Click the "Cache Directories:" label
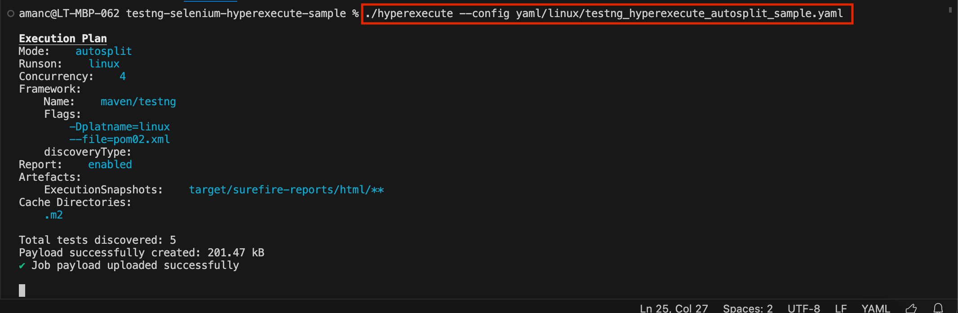This screenshot has height=313, width=958. click(x=75, y=202)
